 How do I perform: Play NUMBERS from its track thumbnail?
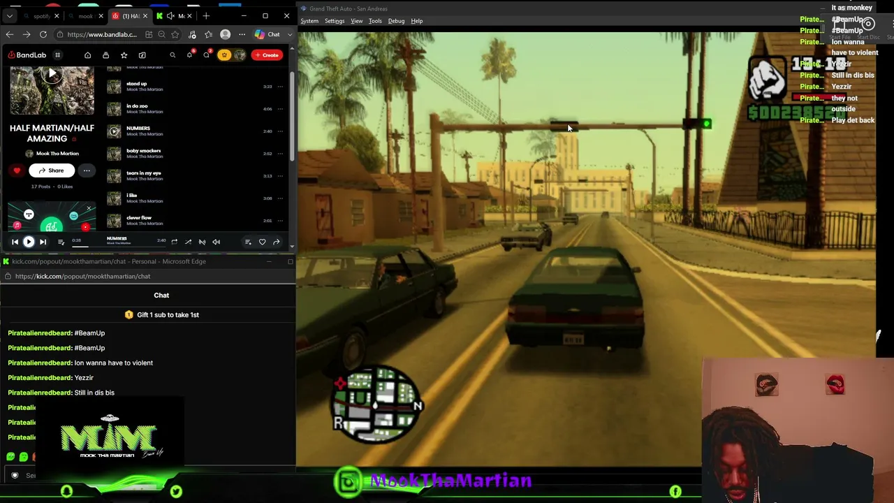(x=114, y=131)
